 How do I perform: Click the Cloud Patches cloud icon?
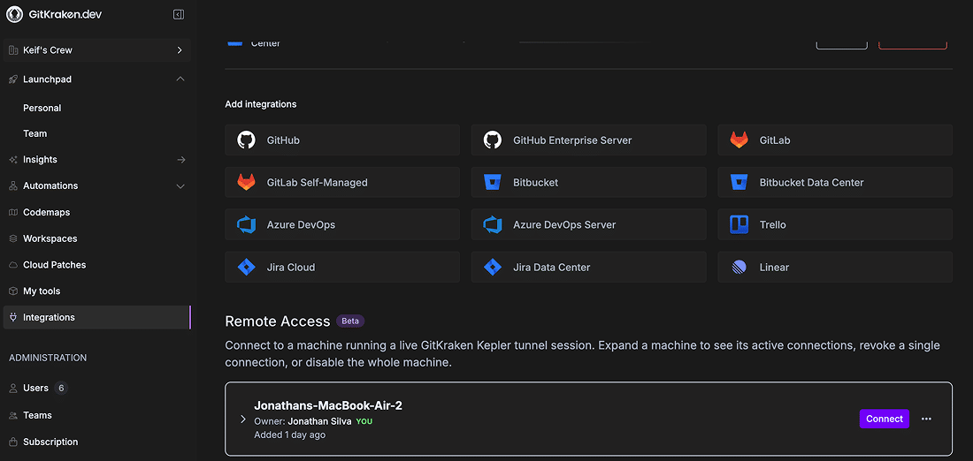(x=13, y=265)
